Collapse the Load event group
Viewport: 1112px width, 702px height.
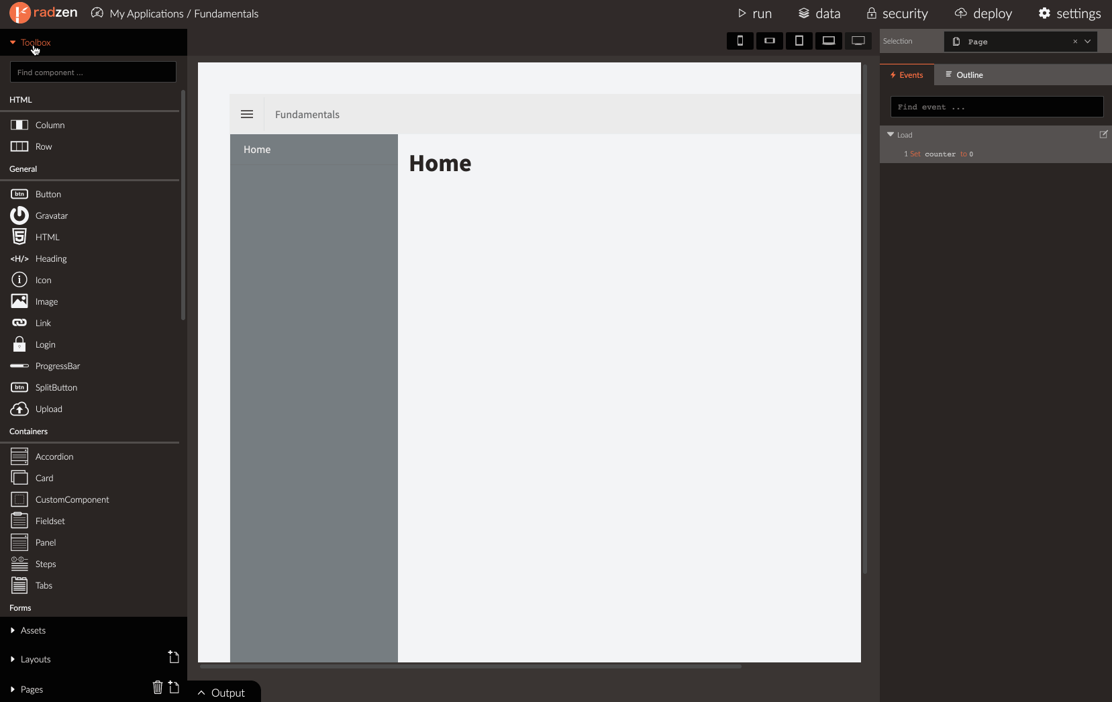[891, 134]
